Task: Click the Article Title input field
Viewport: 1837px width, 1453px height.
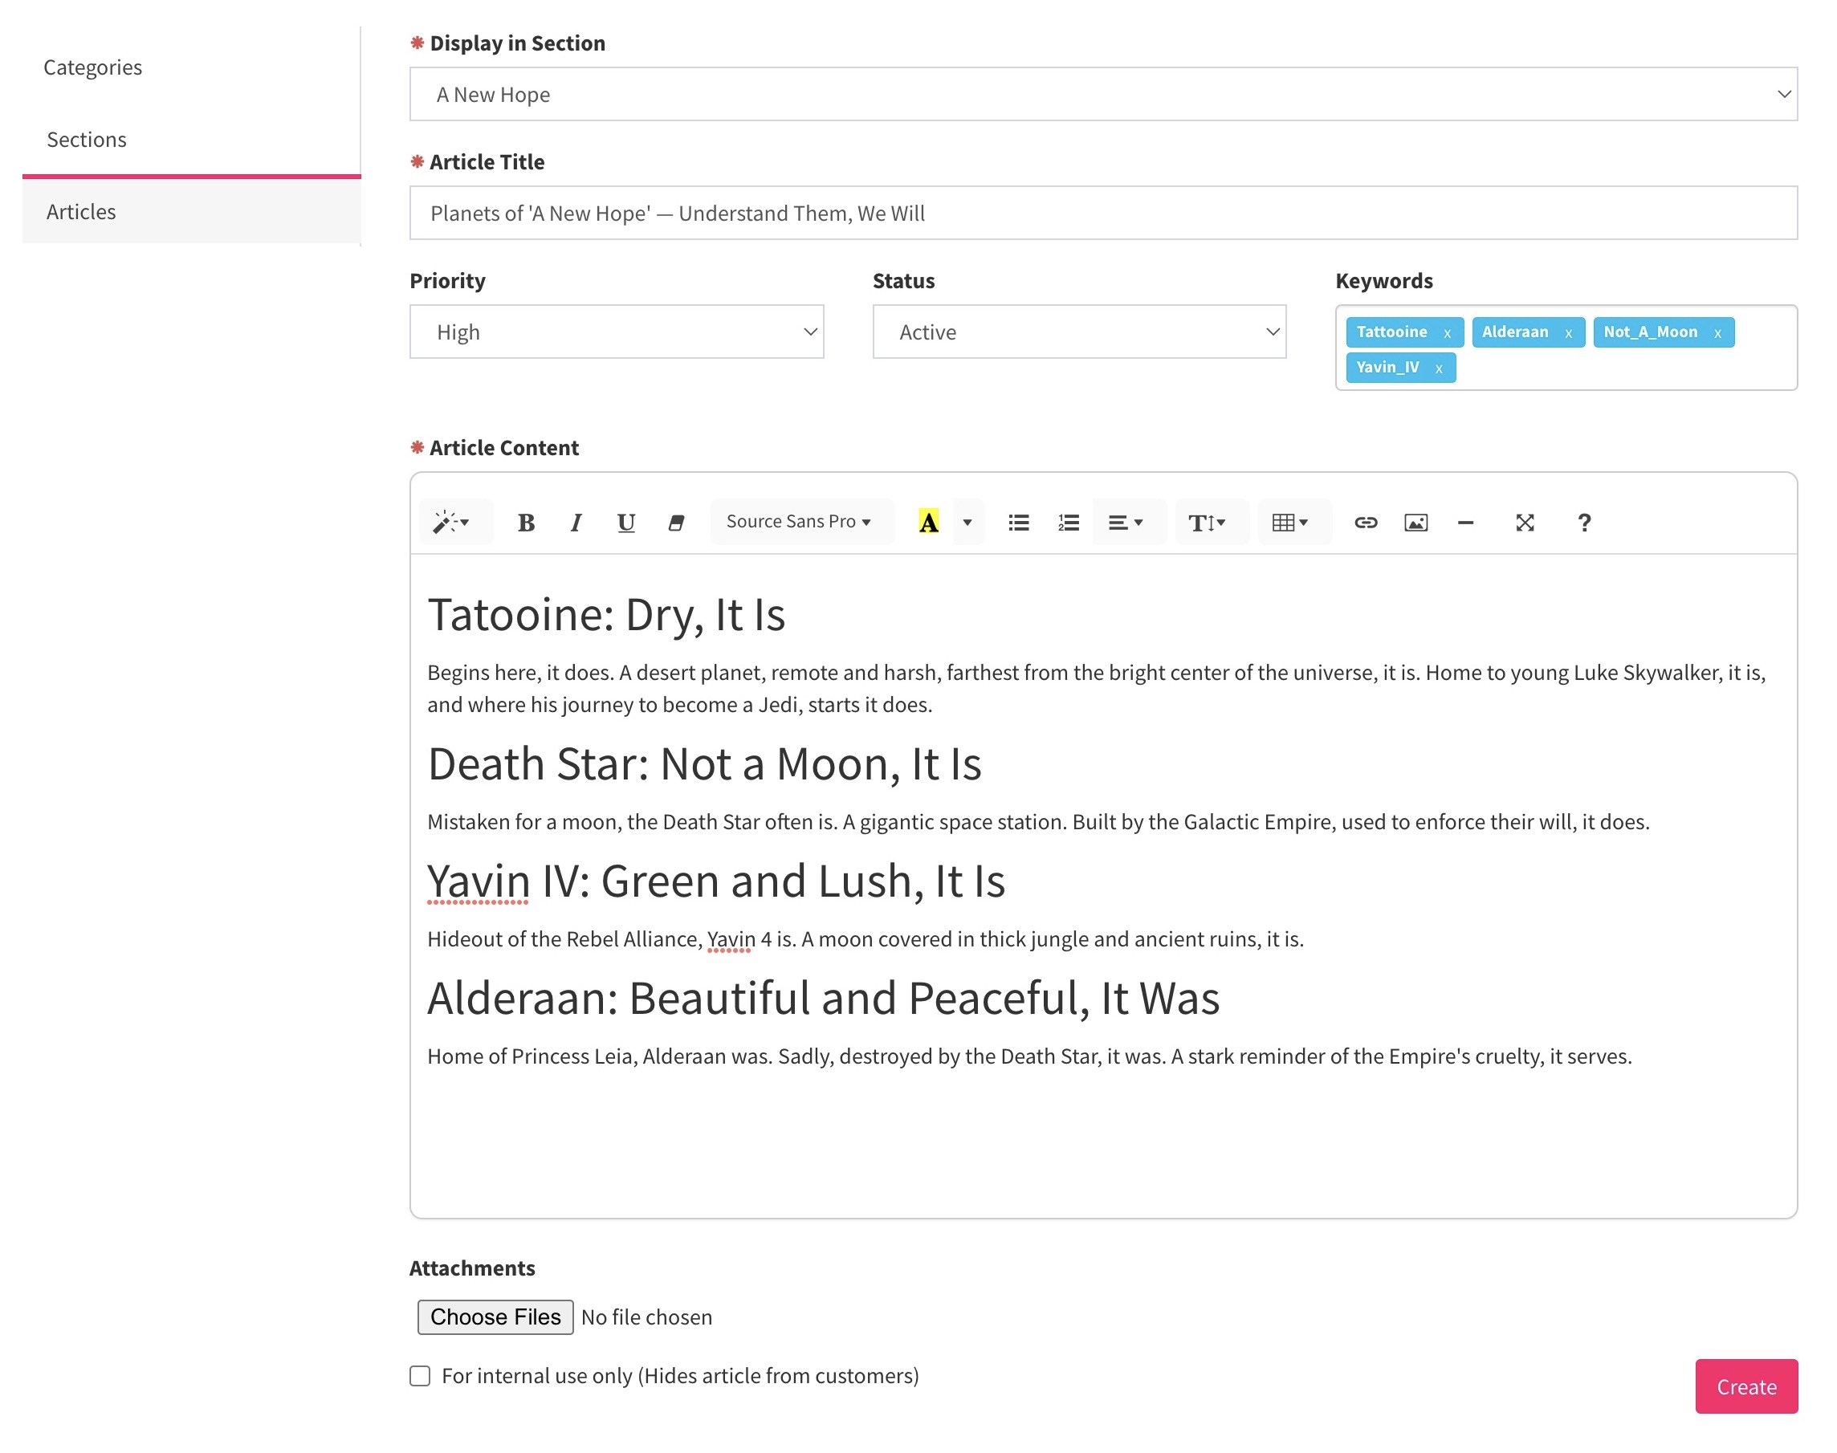Action: [1103, 214]
